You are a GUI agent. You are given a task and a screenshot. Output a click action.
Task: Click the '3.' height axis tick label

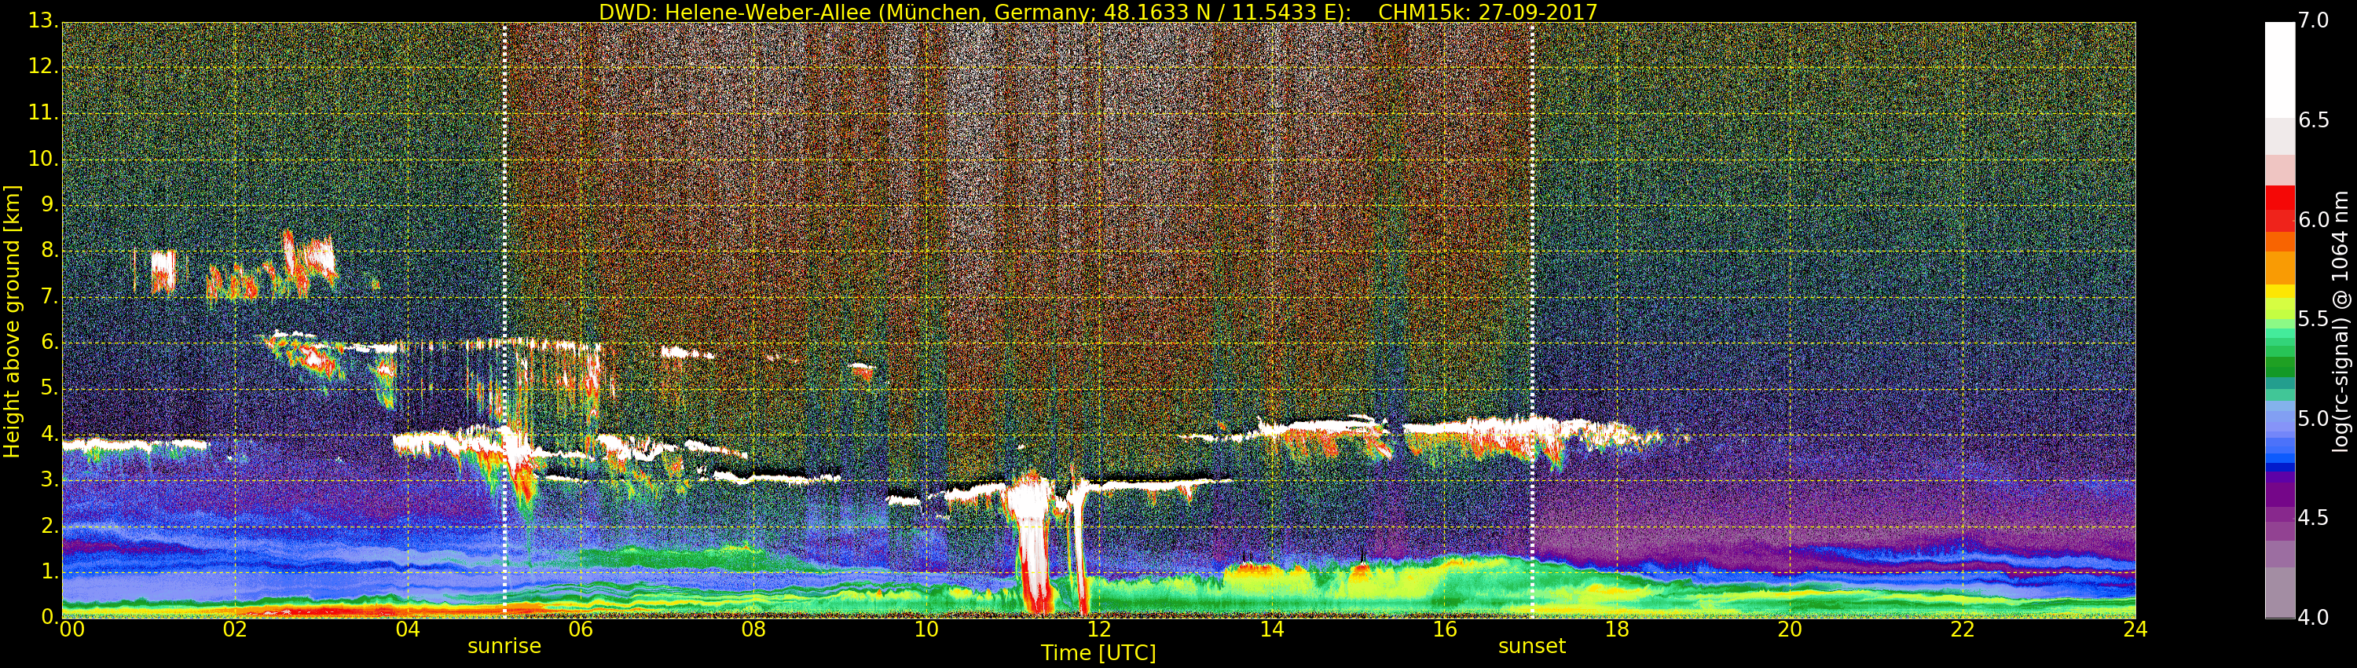click(x=50, y=479)
